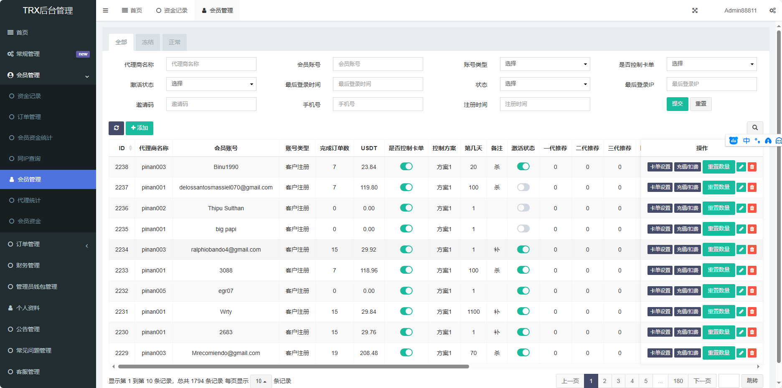Edit member big papi pencil icon
The image size is (782, 388).
click(741, 229)
